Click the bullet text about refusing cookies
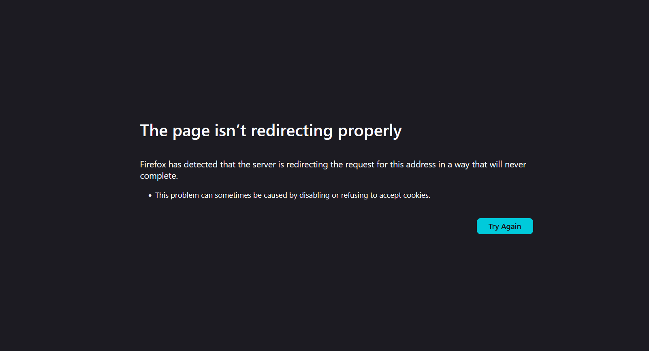The height and width of the screenshot is (351, 649). click(x=292, y=195)
